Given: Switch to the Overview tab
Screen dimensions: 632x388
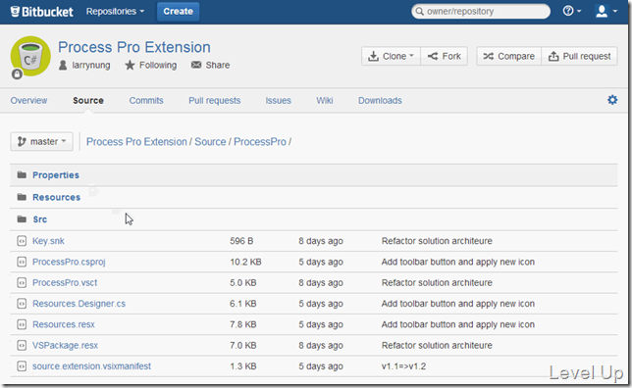Looking at the screenshot, I should pos(28,101).
